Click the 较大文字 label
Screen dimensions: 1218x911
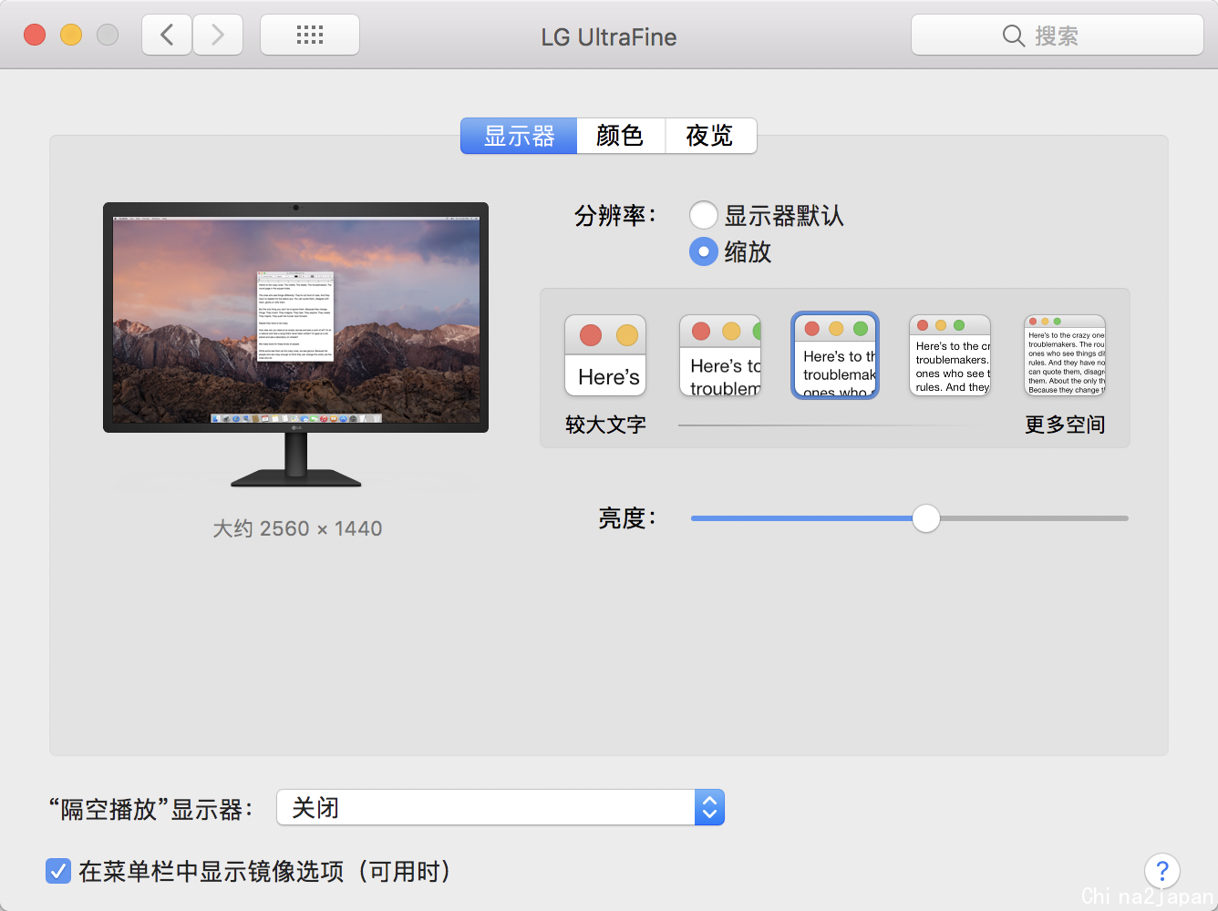coord(605,425)
